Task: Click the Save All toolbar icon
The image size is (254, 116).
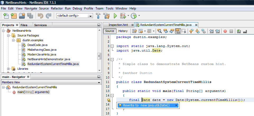Action: [x=30, y=16]
